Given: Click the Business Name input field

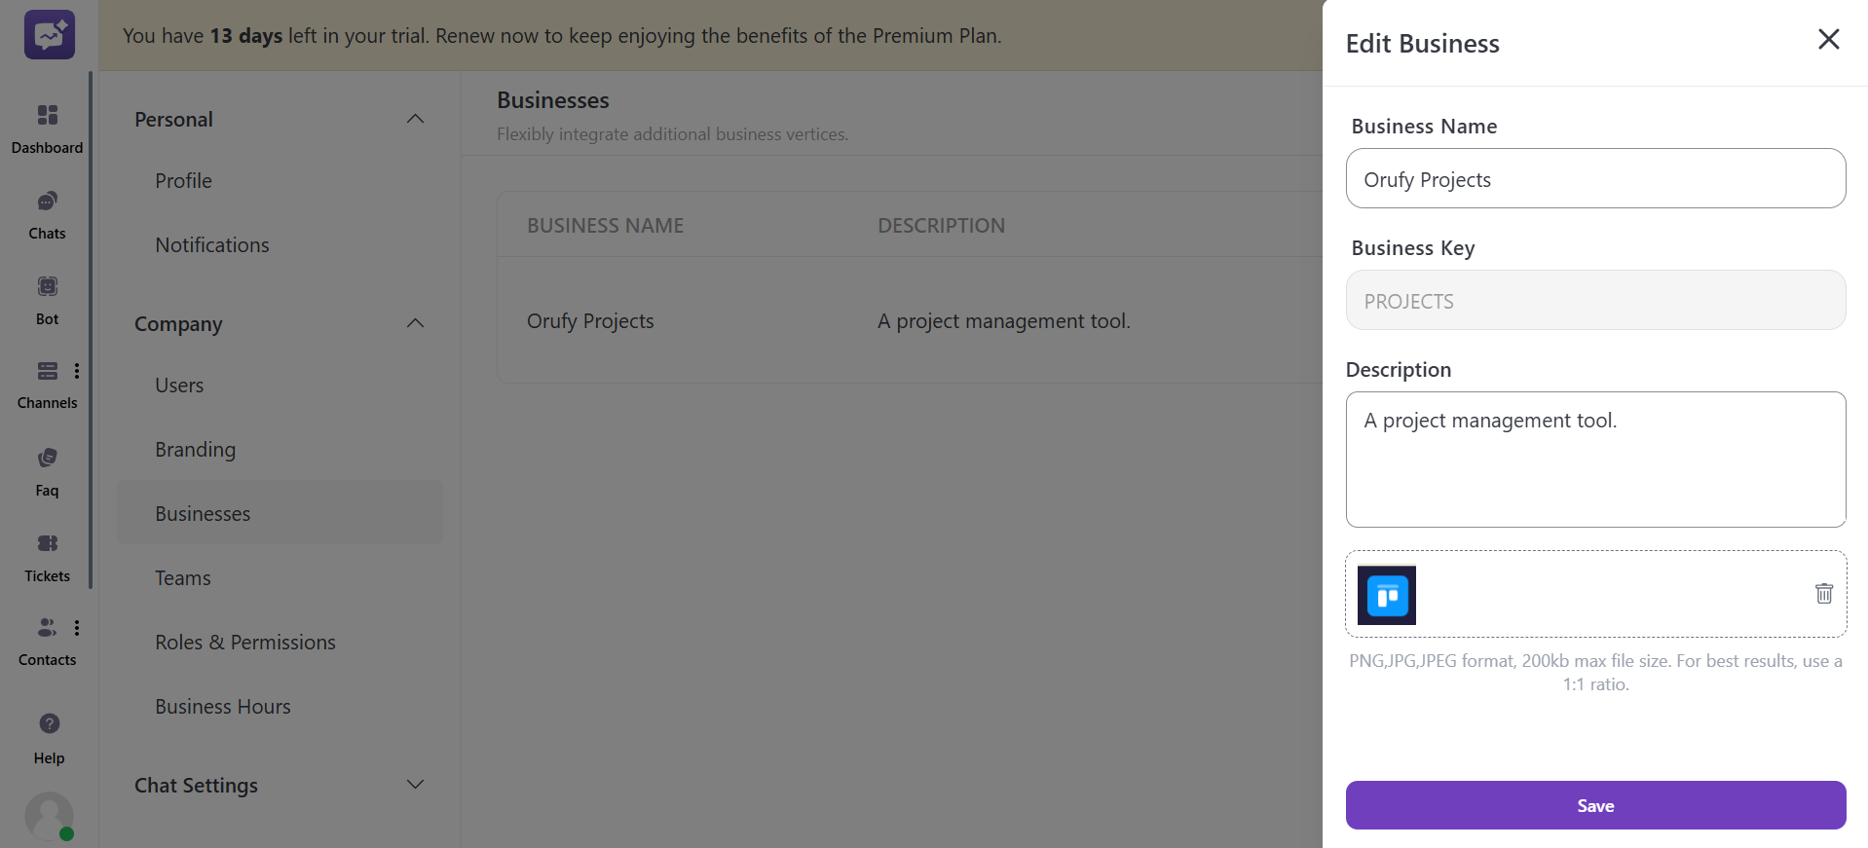Looking at the screenshot, I should point(1594,179).
